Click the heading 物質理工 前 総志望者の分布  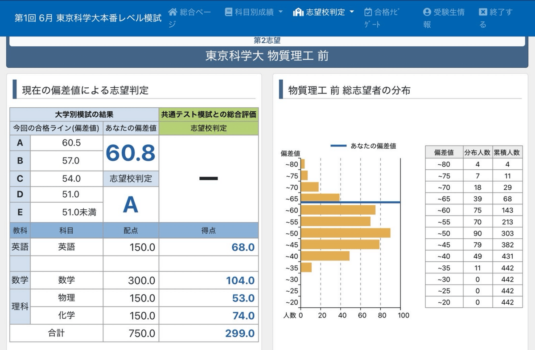pyautogui.click(x=349, y=90)
